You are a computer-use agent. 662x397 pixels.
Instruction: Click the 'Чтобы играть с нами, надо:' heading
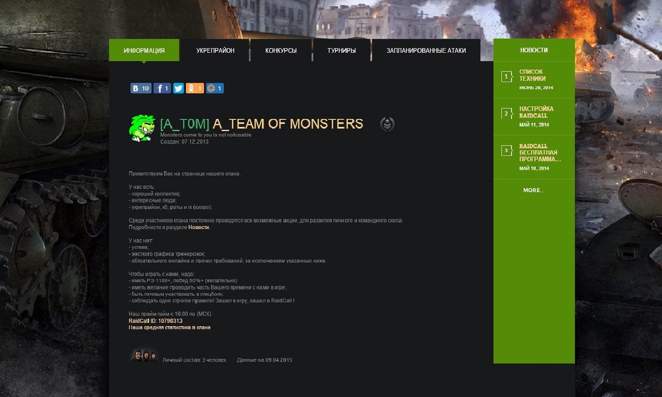(162, 274)
